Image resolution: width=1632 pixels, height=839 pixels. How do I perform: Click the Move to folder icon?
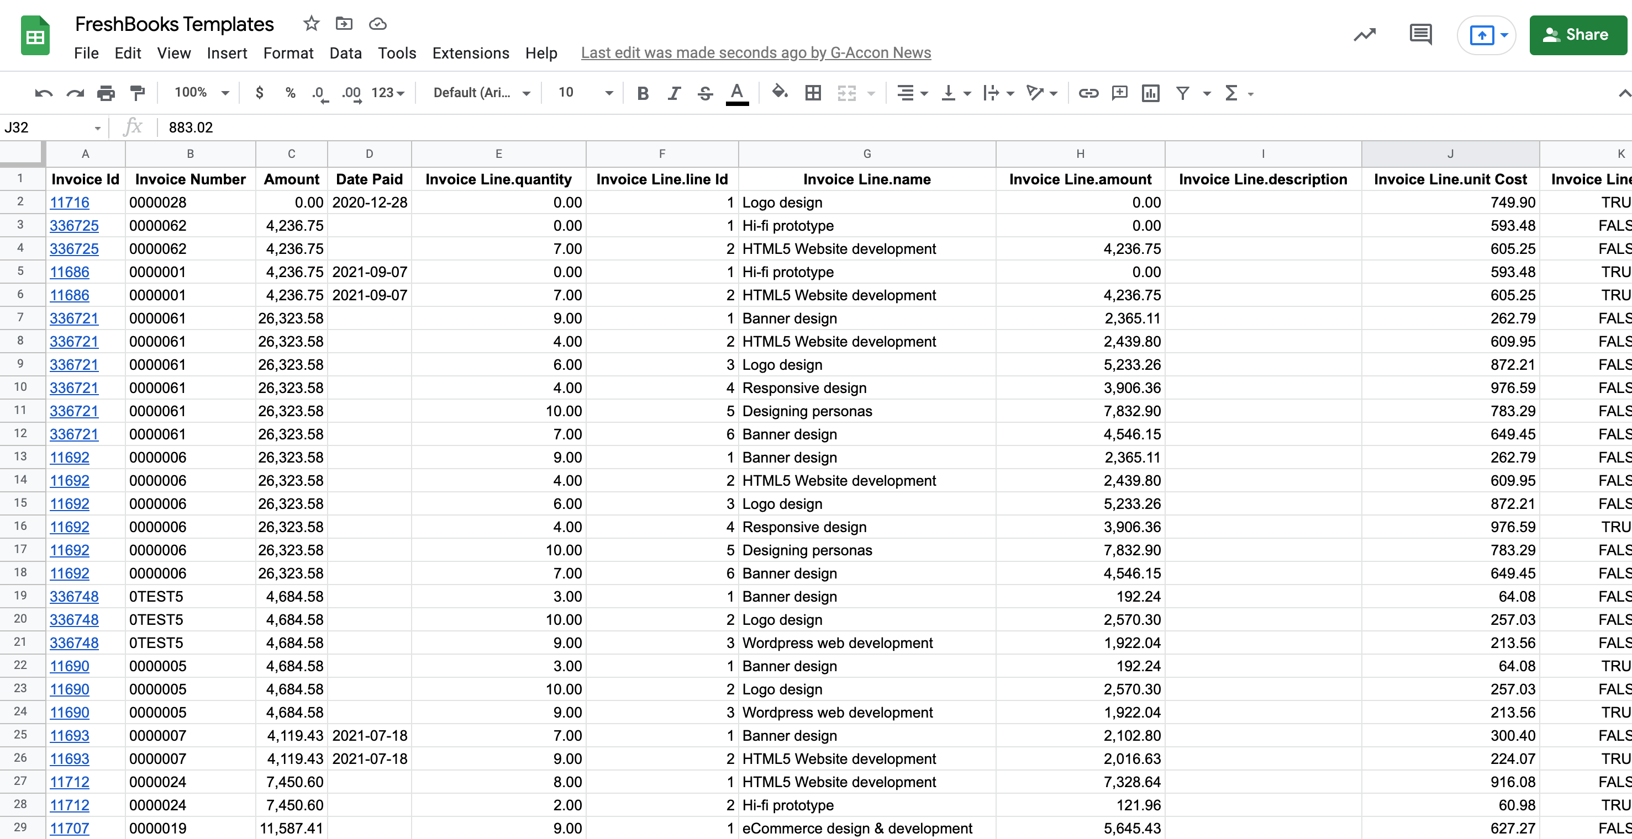(344, 24)
